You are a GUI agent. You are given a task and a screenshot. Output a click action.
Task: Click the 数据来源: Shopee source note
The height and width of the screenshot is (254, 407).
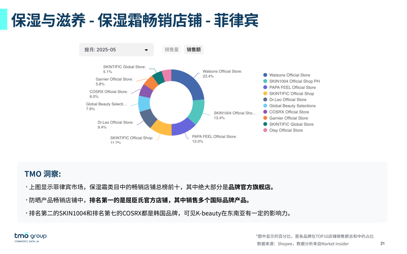point(303,243)
